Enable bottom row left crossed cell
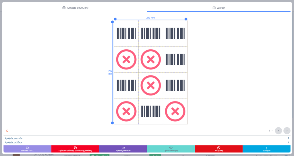Image resolution: width=294 pixels, height=156 pixels. [x=126, y=111]
